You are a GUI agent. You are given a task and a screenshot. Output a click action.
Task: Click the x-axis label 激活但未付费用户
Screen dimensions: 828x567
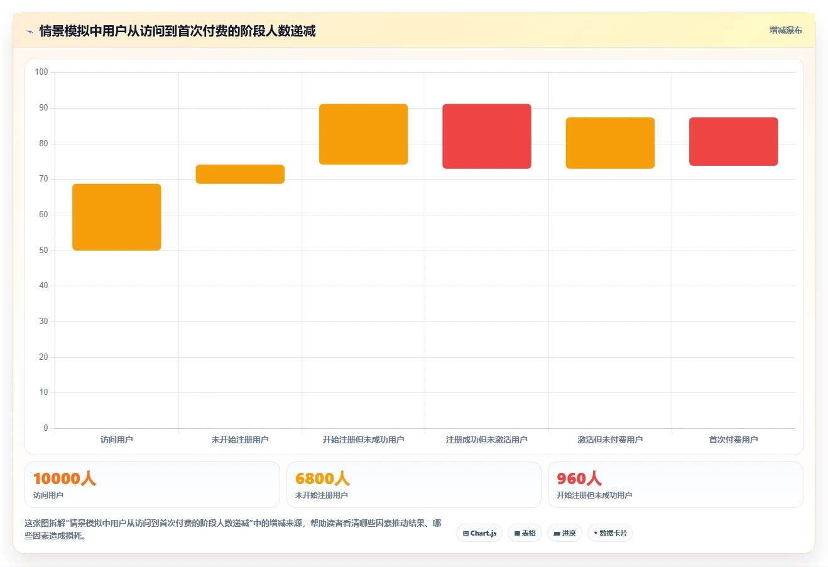point(610,440)
